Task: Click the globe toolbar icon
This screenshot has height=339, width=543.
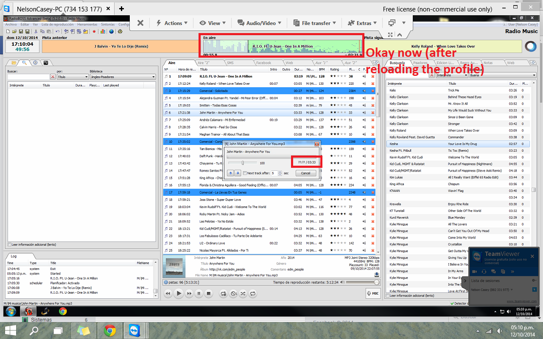Action: tap(111, 31)
